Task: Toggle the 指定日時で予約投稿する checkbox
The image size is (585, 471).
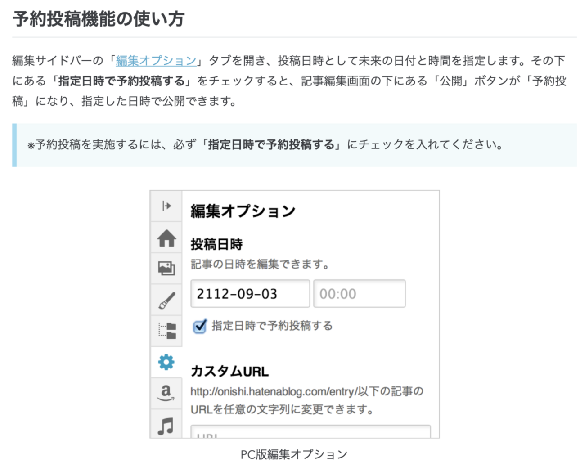Action: (x=199, y=326)
